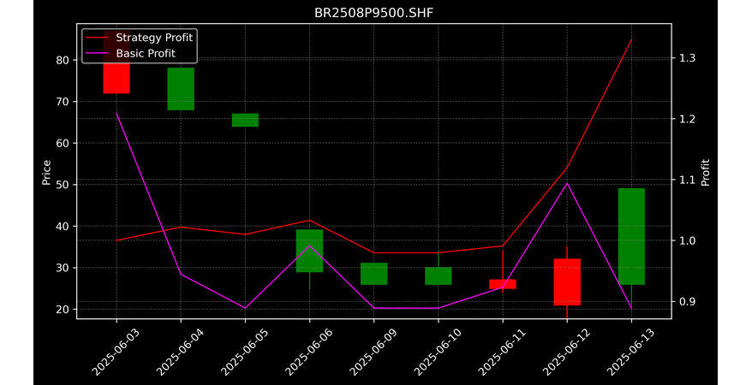Click the 1.1 tick on the Profit axis
The image size is (752, 385).
click(687, 180)
